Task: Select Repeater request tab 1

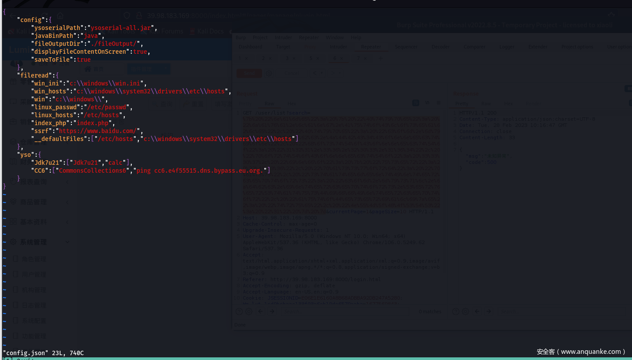Action: click(240, 58)
